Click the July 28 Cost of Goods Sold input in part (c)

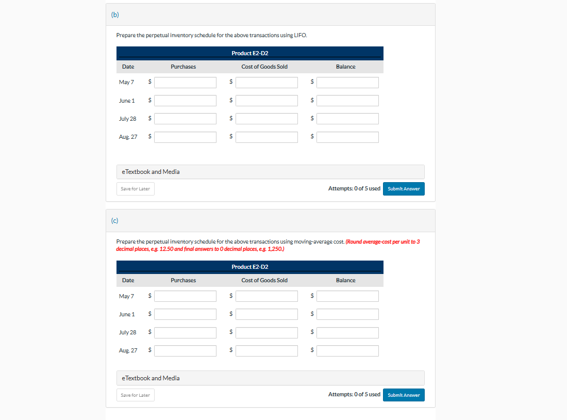point(266,332)
